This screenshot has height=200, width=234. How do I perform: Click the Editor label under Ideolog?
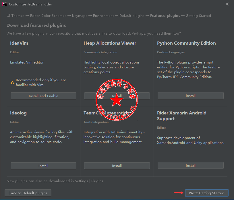15,122
